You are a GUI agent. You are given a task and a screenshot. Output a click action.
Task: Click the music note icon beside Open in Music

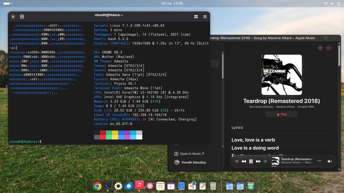[176, 154]
